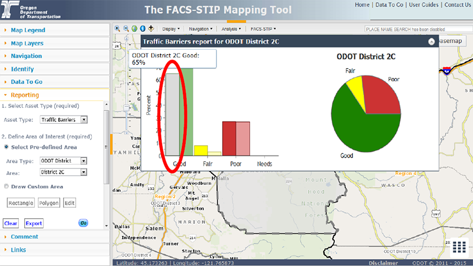The height and width of the screenshot is (266, 473).
Task: Click the map zoom slider bottom arrow
Action: [126, 133]
